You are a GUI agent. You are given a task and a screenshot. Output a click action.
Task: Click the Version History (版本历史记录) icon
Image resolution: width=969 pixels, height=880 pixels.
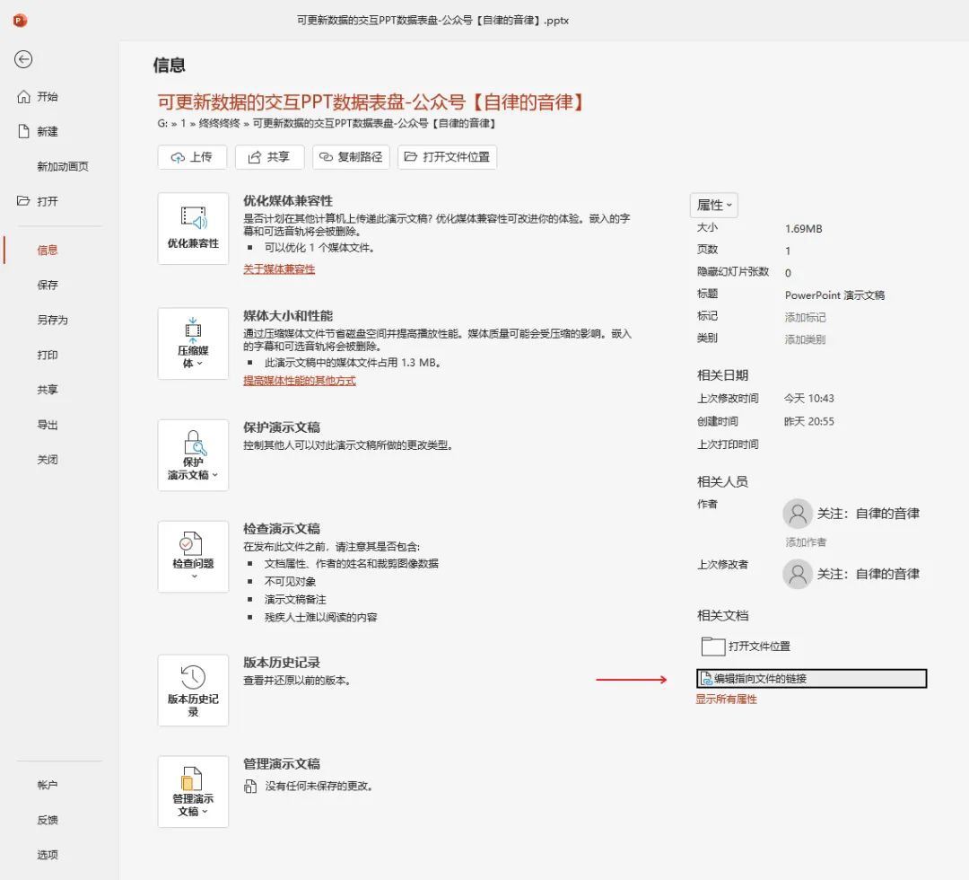click(193, 690)
